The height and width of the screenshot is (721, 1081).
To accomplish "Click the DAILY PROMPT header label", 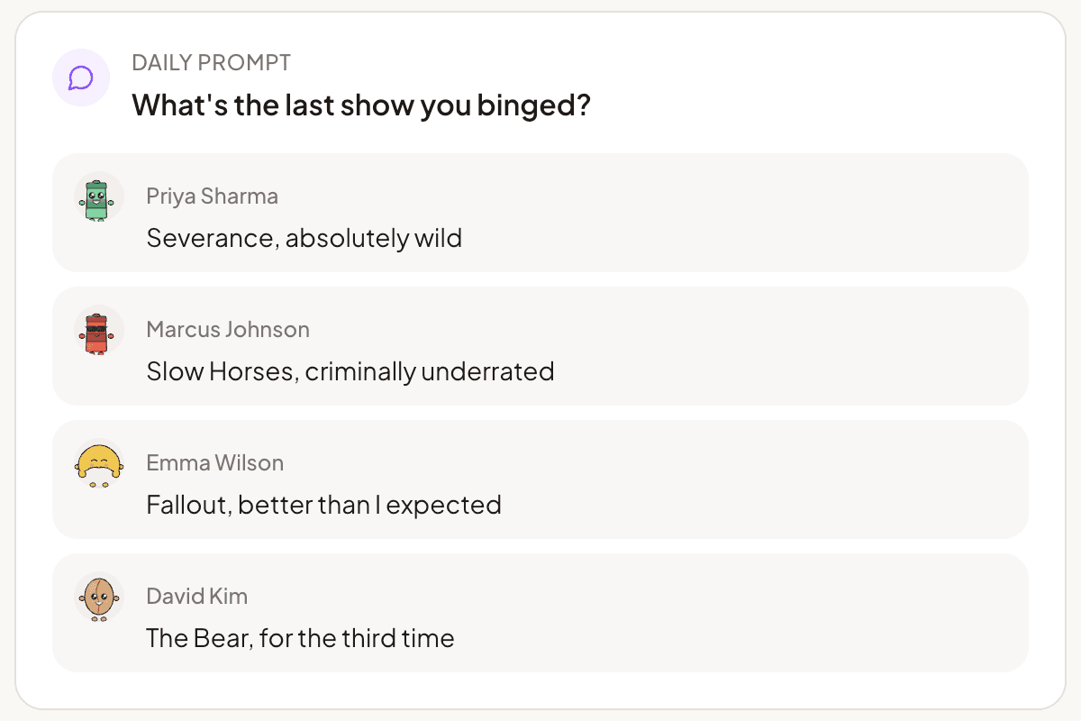I will [212, 62].
